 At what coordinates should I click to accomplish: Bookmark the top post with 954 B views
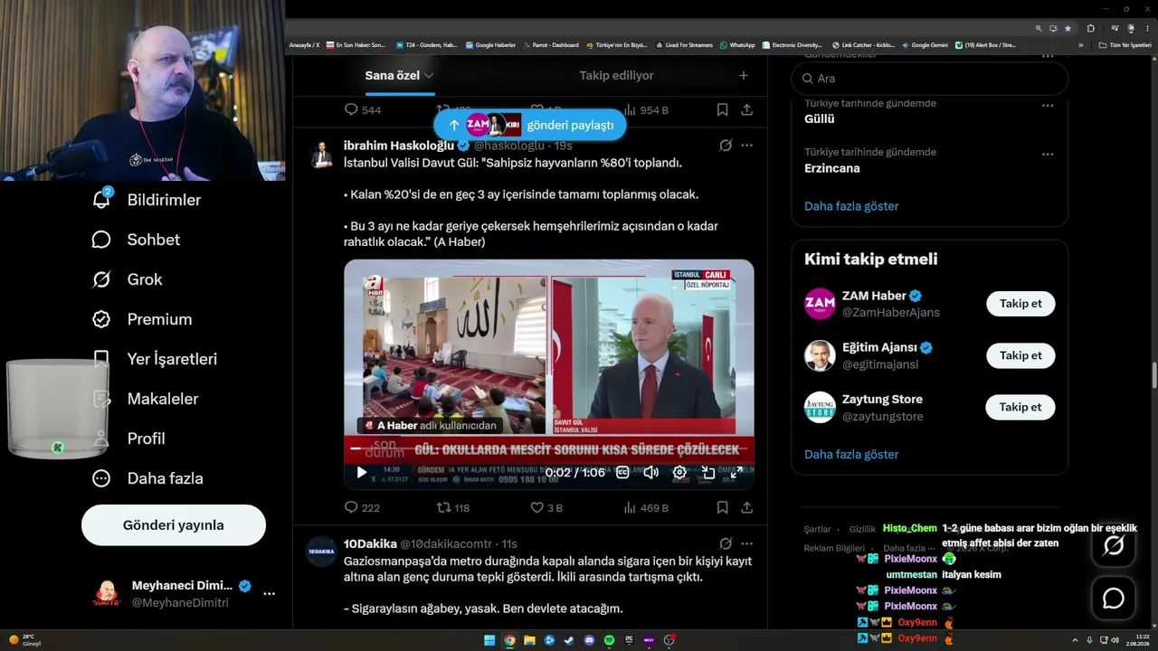[x=722, y=109]
